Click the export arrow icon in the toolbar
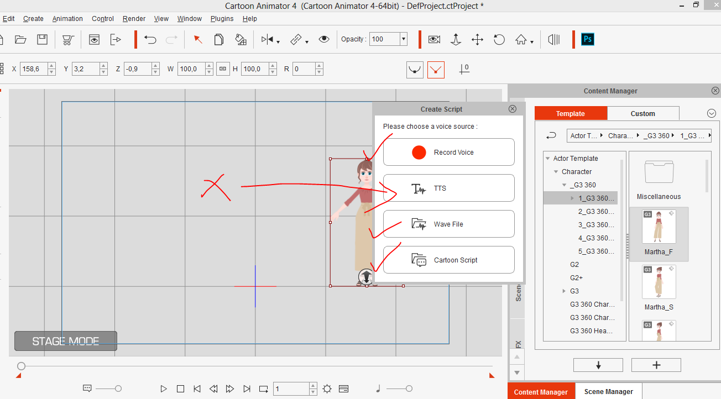721x399 pixels. 116,39
